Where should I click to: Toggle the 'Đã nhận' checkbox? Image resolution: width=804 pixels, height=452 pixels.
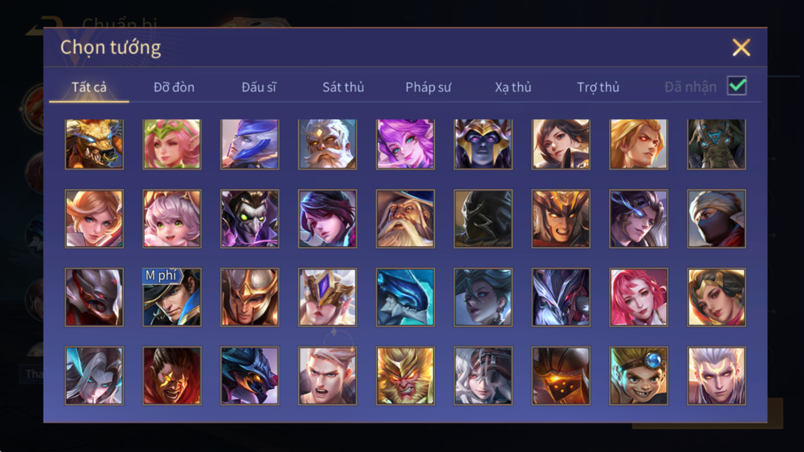(x=737, y=86)
